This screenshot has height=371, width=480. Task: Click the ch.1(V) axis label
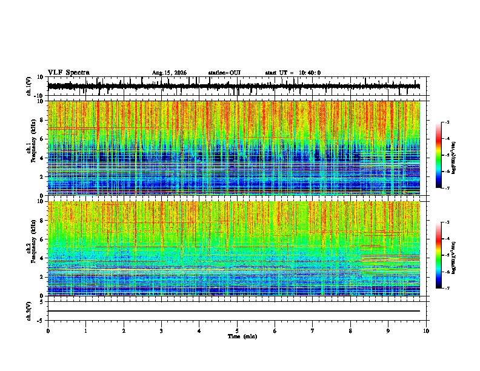pyautogui.click(x=29, y=87)
